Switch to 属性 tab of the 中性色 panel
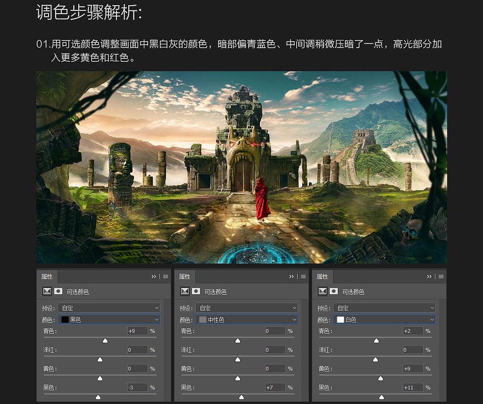The image size is (483, 404). [x=184, y=277]
